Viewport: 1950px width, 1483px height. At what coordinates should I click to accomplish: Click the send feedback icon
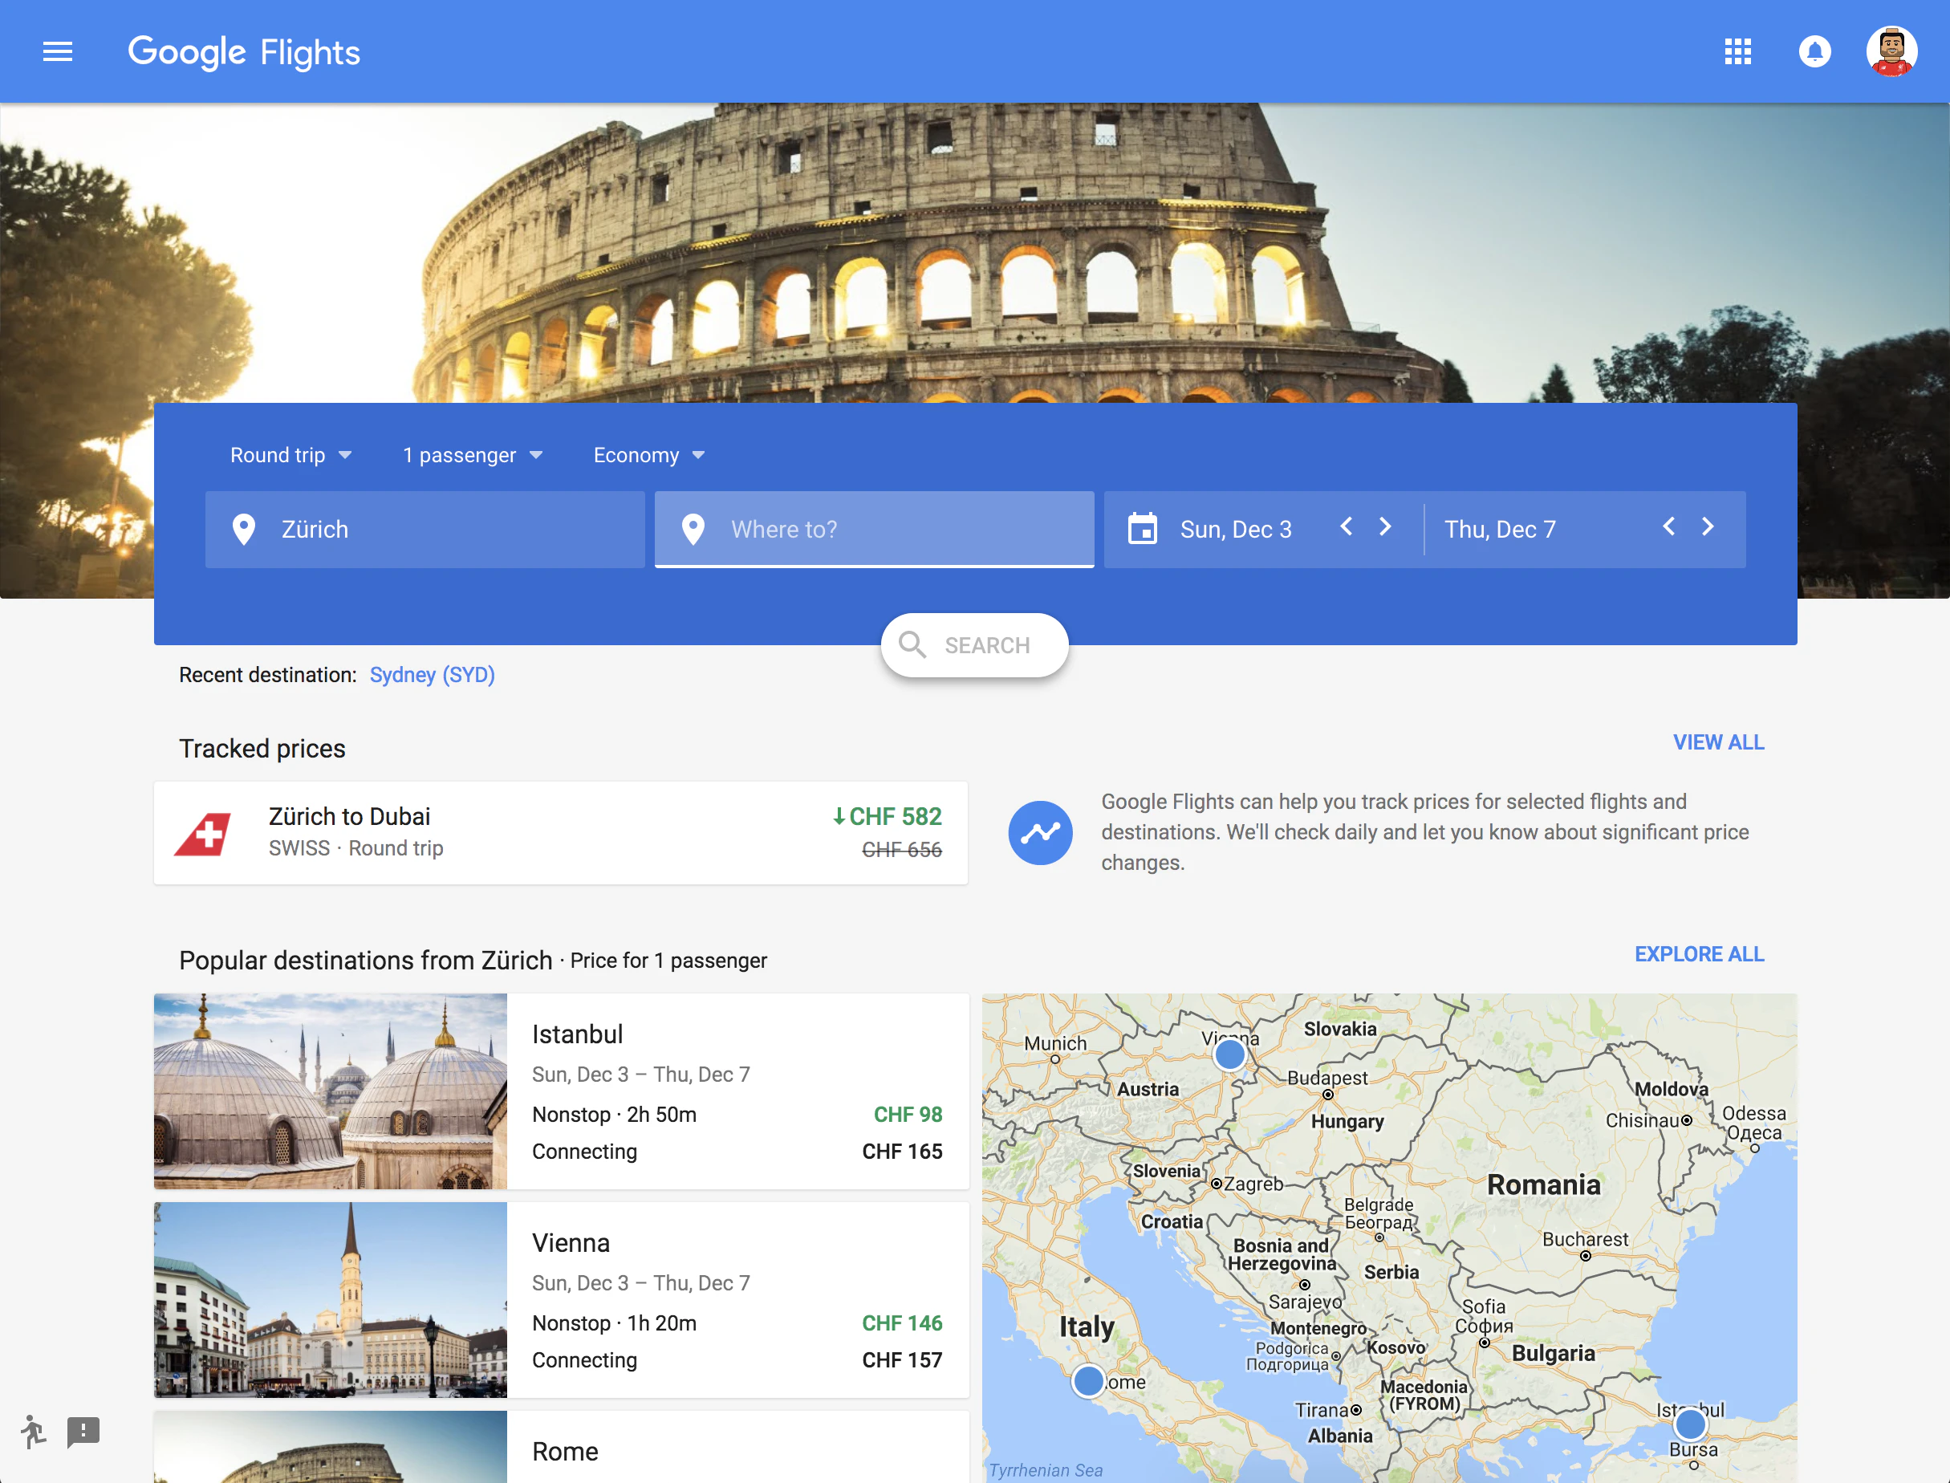84,1431
